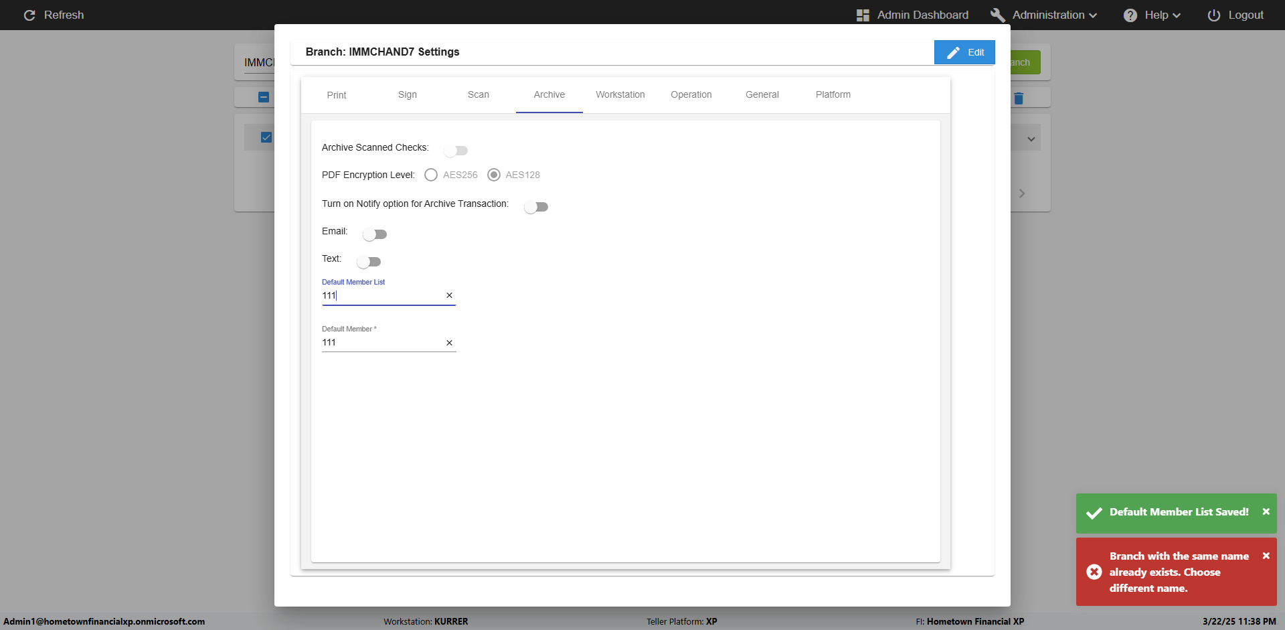Click the pencil icon on Edit button
1285x630 pixels.
(x=954, y=52)
